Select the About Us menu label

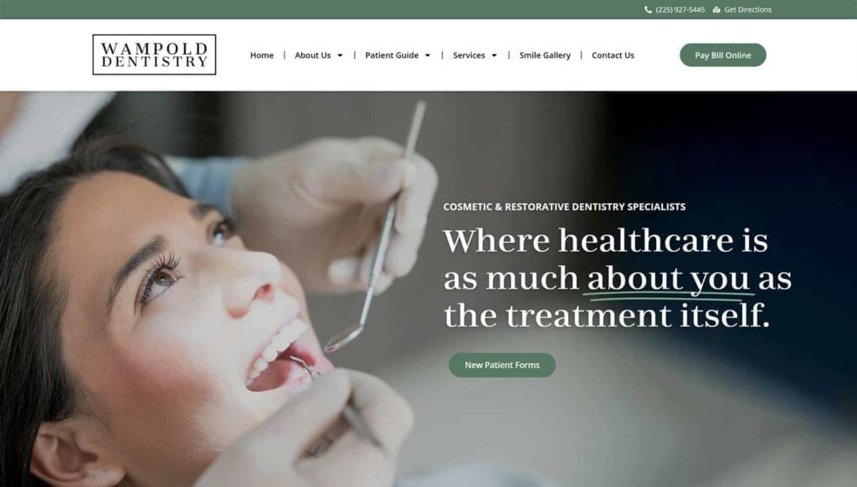(313, 55)
